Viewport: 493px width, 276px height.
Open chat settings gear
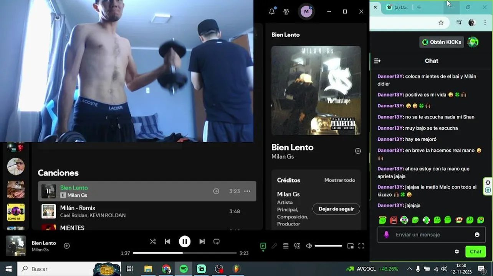(457, 252)
